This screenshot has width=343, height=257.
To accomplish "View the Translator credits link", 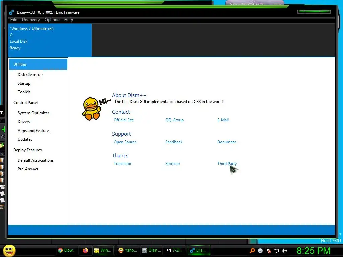I will 122,163.
